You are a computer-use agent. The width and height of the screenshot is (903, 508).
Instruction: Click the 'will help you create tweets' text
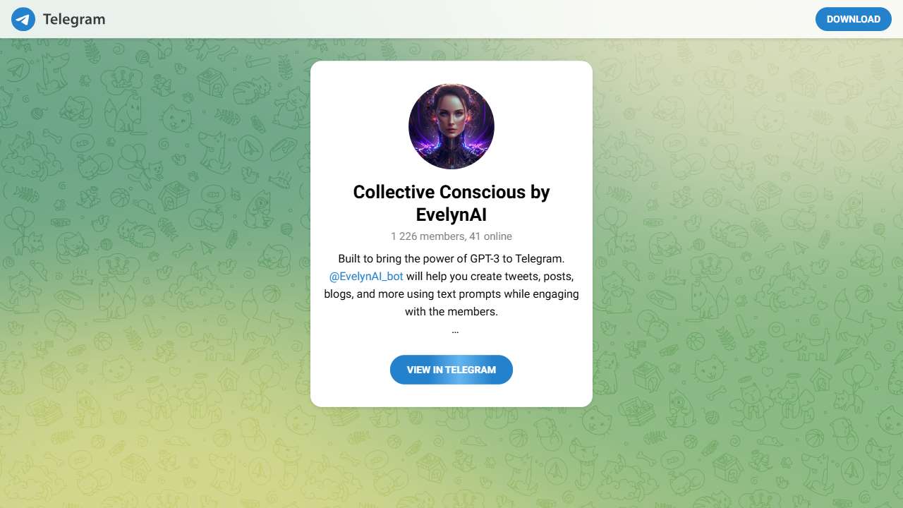(x=490, y=276)
